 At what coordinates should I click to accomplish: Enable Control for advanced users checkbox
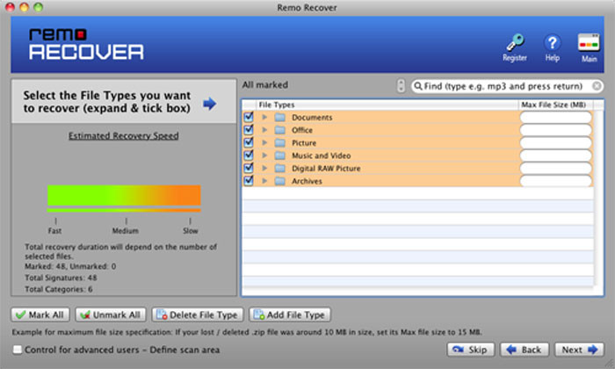pos(17,350)
